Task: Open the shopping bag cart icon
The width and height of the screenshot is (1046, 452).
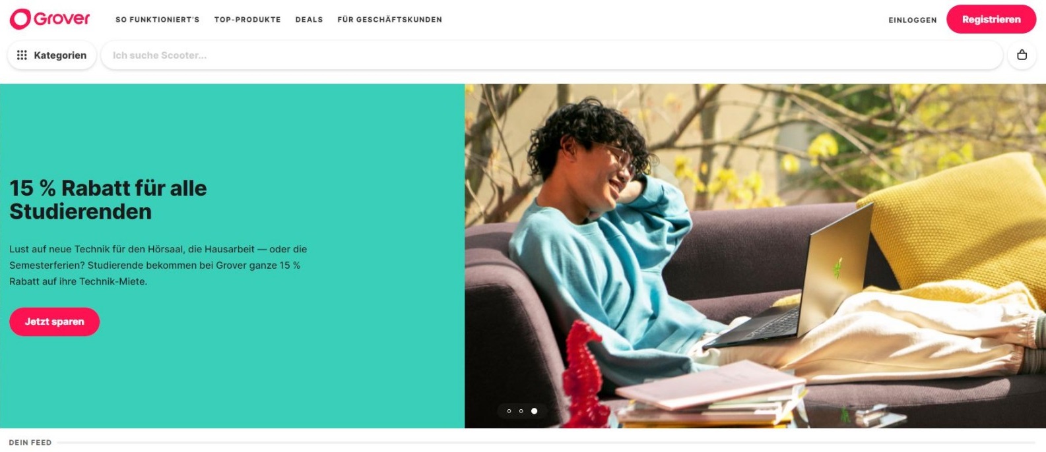Action: pyautogui.click(x=1022, y=55)
